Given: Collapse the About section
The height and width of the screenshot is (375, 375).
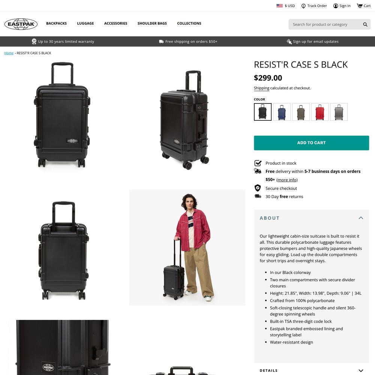Looking at the screenshot, I should coord(361,218).
